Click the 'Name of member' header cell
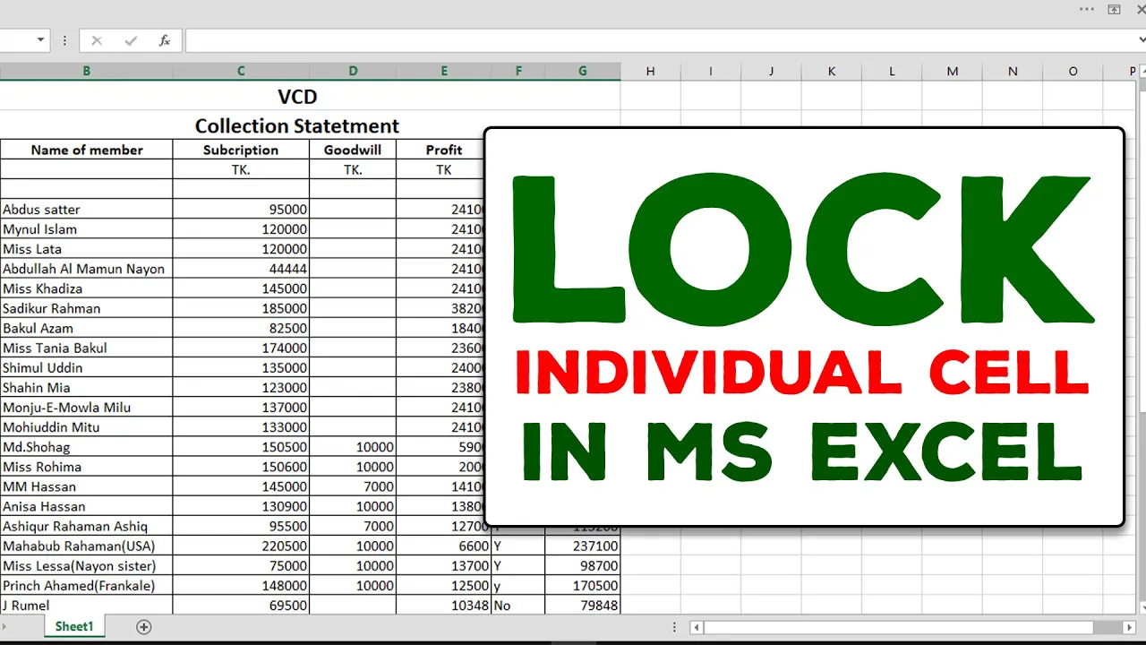 (87, 150)
